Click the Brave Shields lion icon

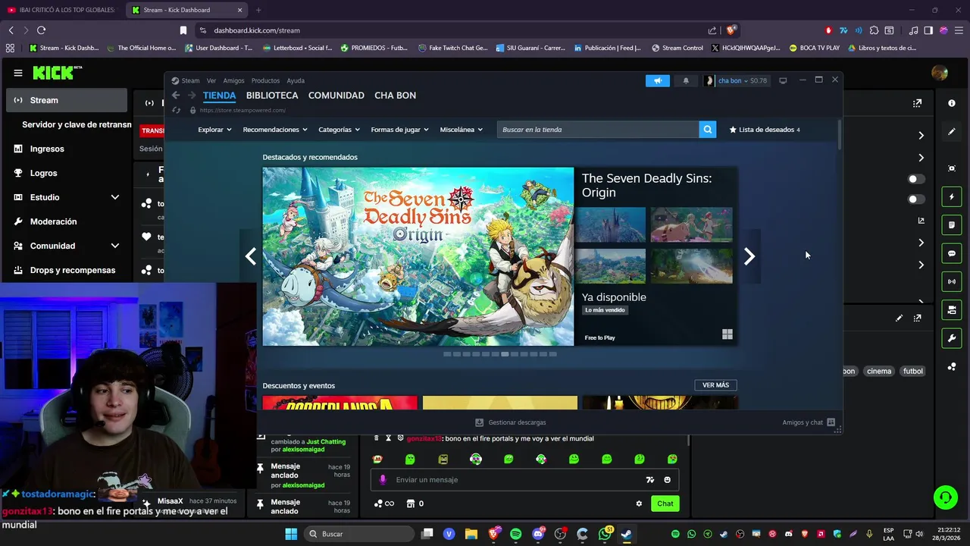(731, 30)
